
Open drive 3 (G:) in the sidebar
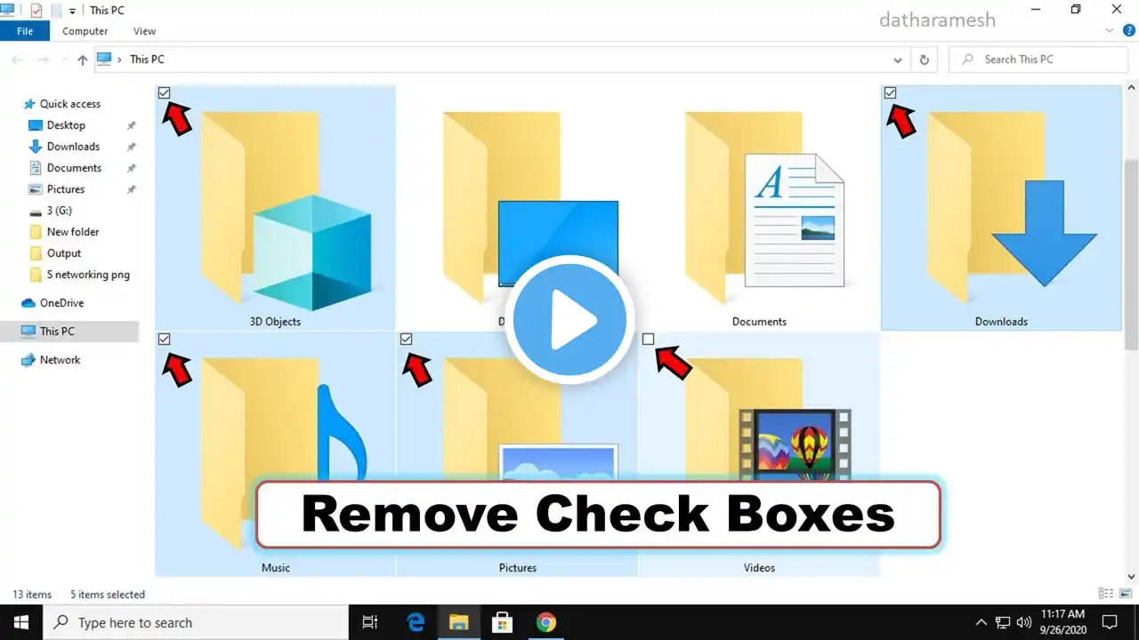[59, 211]
